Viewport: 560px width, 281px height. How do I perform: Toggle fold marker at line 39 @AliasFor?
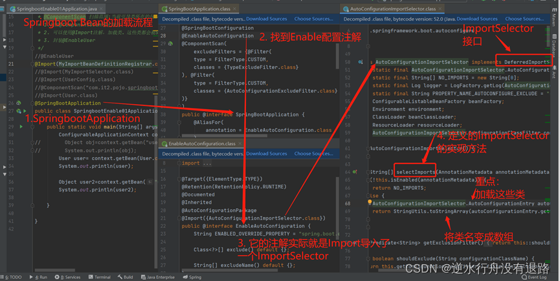(179, 122)
